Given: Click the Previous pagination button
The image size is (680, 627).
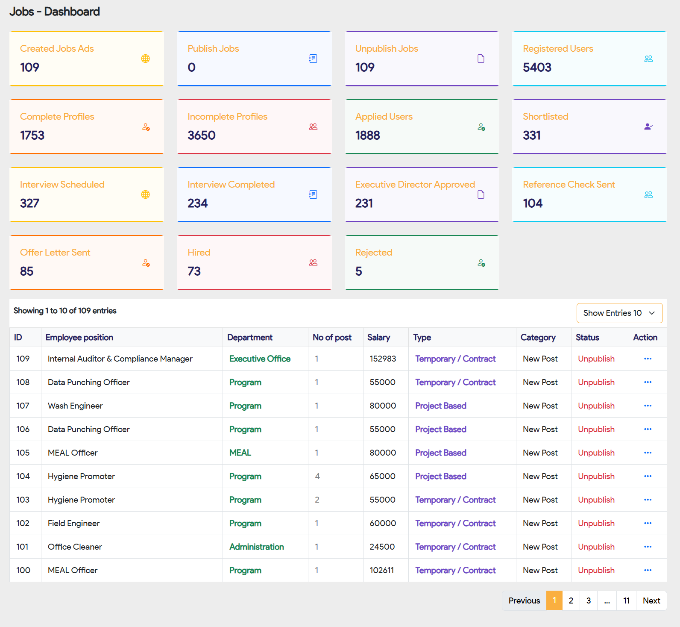Looking at the screenshot, I should click(x=524, y=601).
